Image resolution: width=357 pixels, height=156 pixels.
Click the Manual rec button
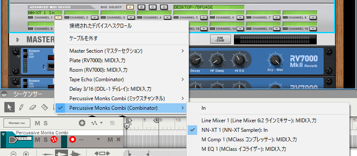(16, 123)
